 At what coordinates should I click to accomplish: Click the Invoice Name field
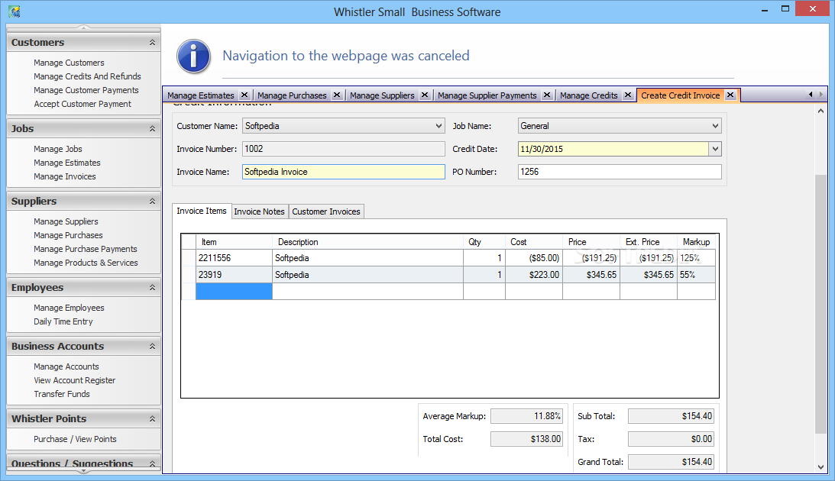point(344,172)
